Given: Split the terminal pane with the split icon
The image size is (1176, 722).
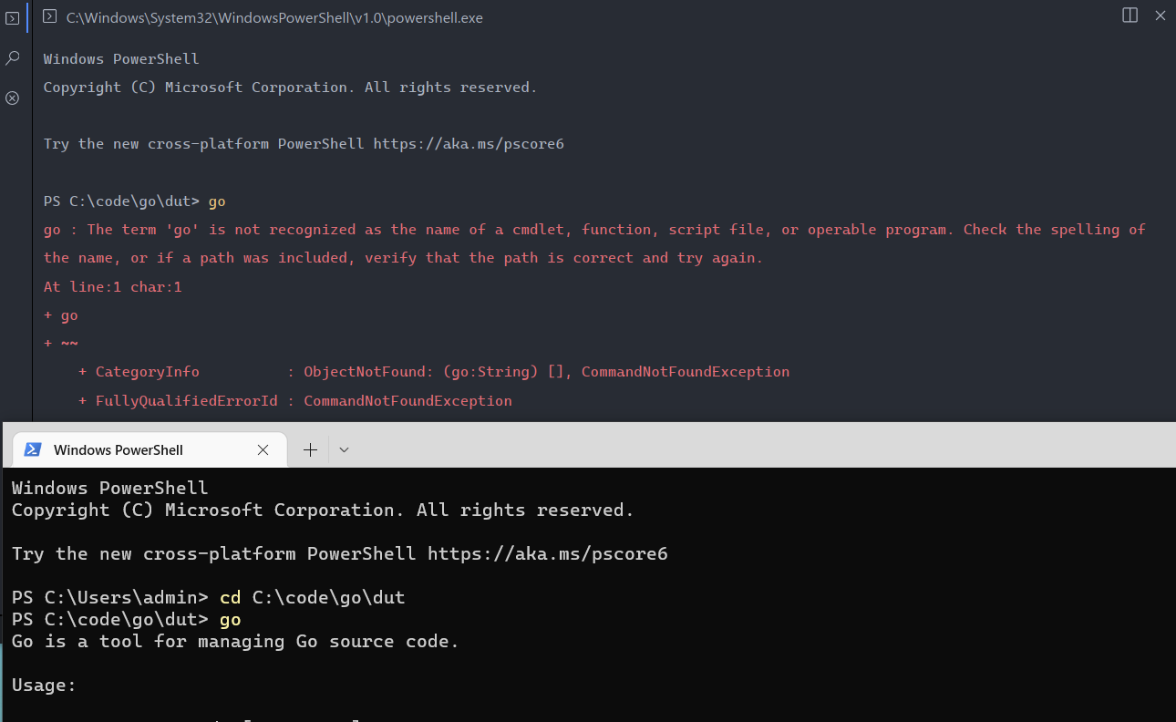Looking at the screenshot, I should click(1129, 15).
